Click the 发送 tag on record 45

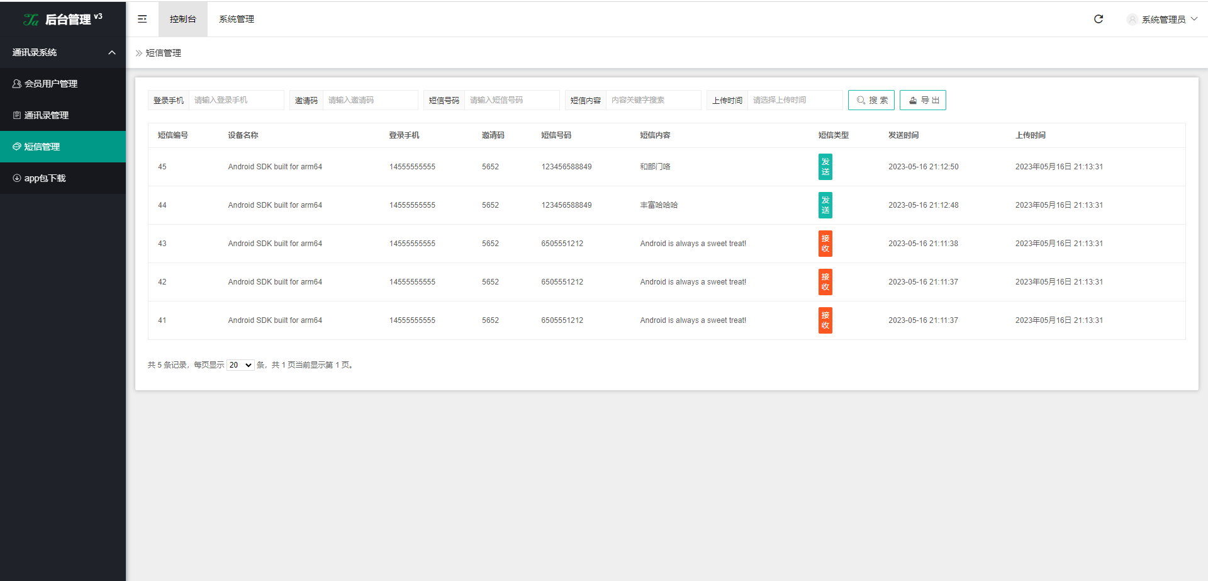pyautogui.click(x=825, y=167)
